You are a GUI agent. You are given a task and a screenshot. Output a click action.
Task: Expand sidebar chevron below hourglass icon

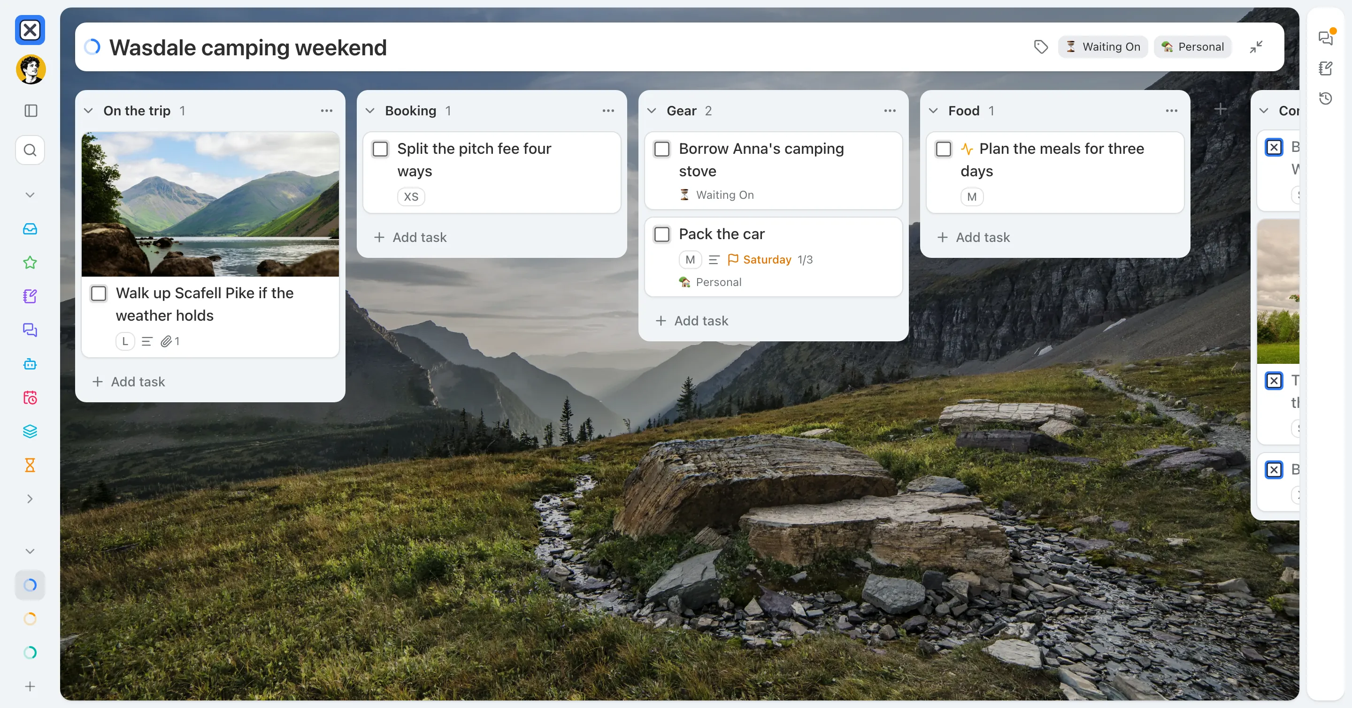pyautogui.click(x=30, y=499)
